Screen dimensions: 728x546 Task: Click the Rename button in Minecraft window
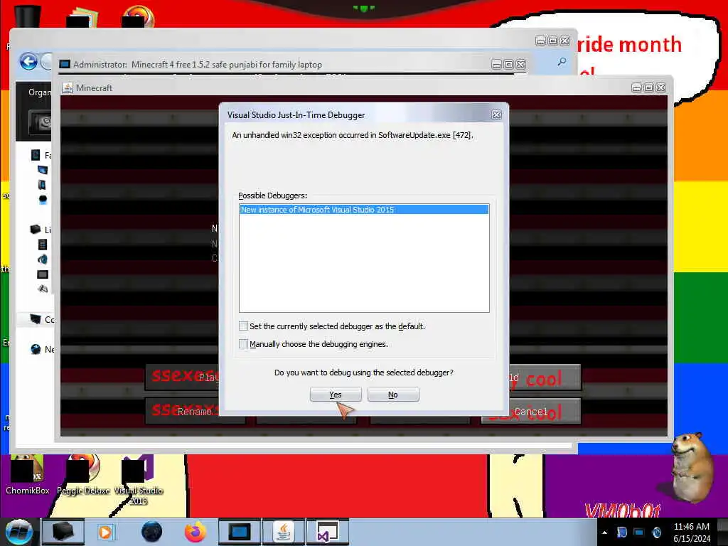(194, 412)
